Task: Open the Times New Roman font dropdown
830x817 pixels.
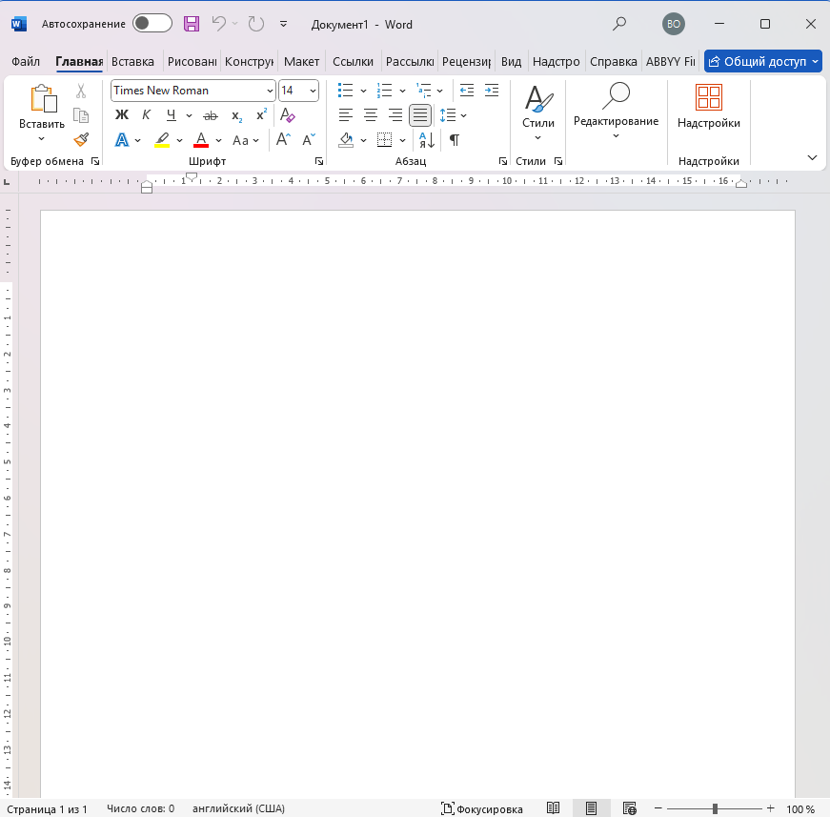Action: [270, 91]
